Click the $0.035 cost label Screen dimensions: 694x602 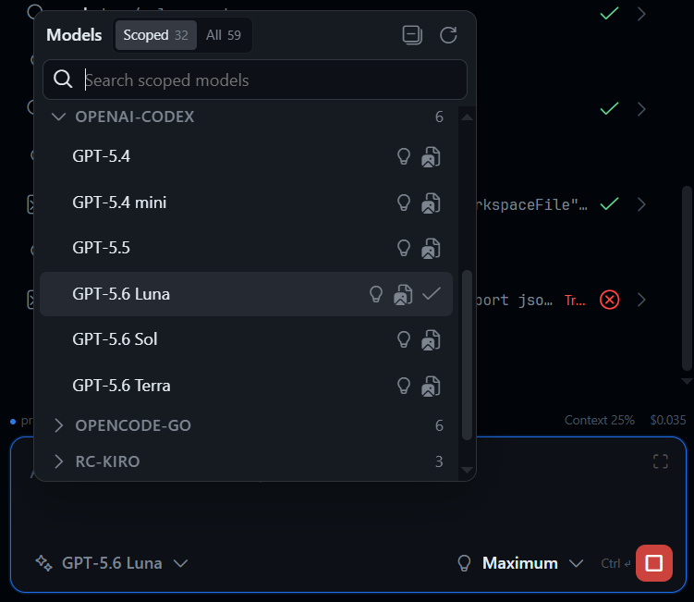coord(668,420)
